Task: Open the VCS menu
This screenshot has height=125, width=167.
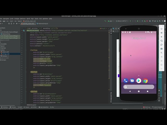Action: point(40,18)
